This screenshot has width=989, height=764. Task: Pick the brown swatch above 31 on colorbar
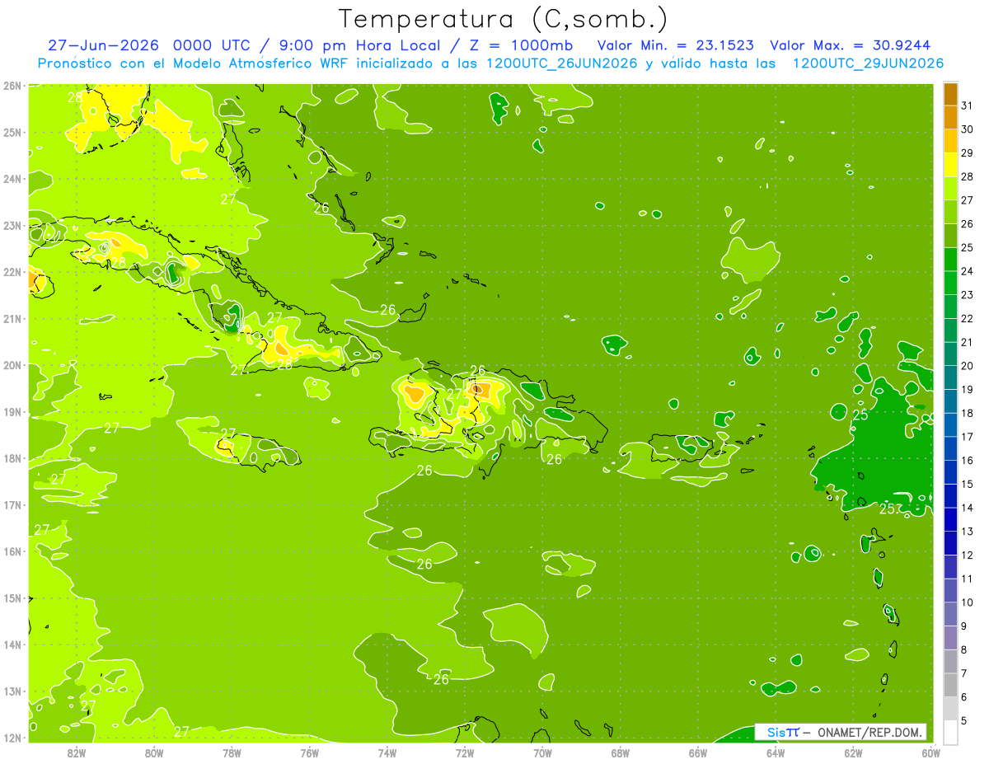click(950, 95)
